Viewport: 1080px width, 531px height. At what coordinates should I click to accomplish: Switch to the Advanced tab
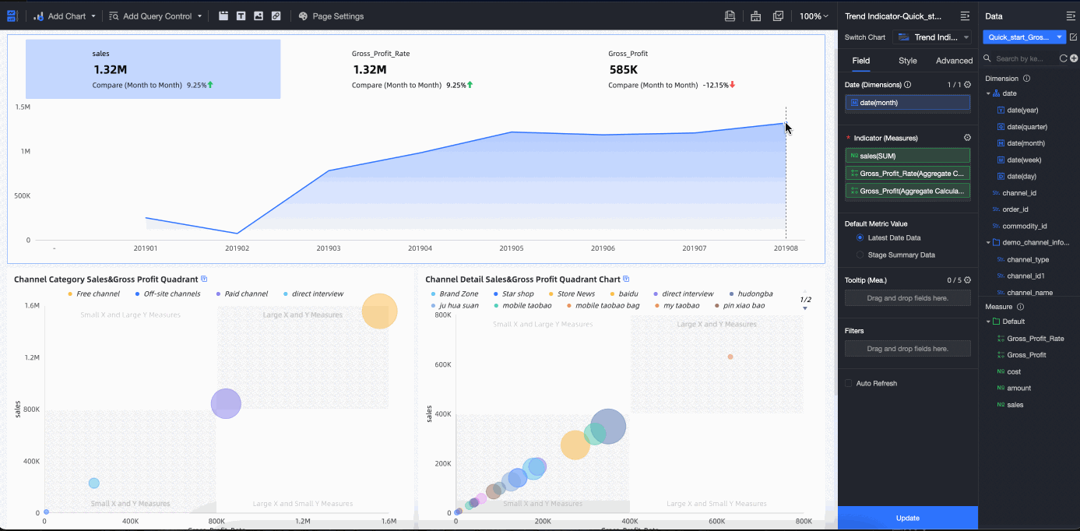click(x=954, y=61)
